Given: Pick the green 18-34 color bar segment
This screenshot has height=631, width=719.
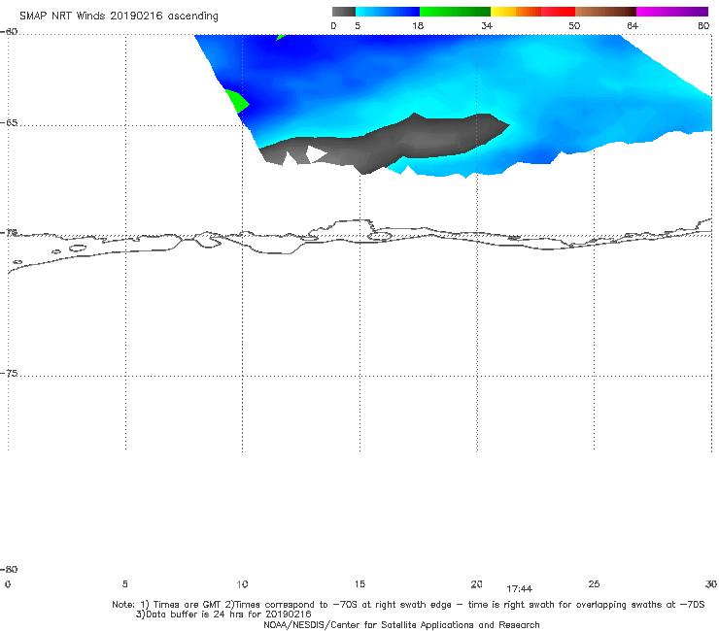Looking at the screenshot, I should [455, 12].
